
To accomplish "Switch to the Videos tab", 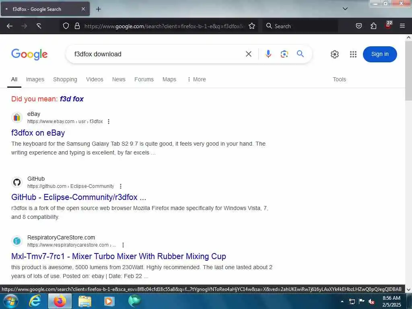I will point(95,79).
